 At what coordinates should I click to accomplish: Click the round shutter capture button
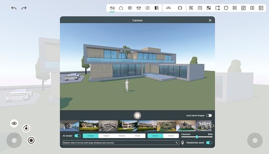[x=137, y=115]
